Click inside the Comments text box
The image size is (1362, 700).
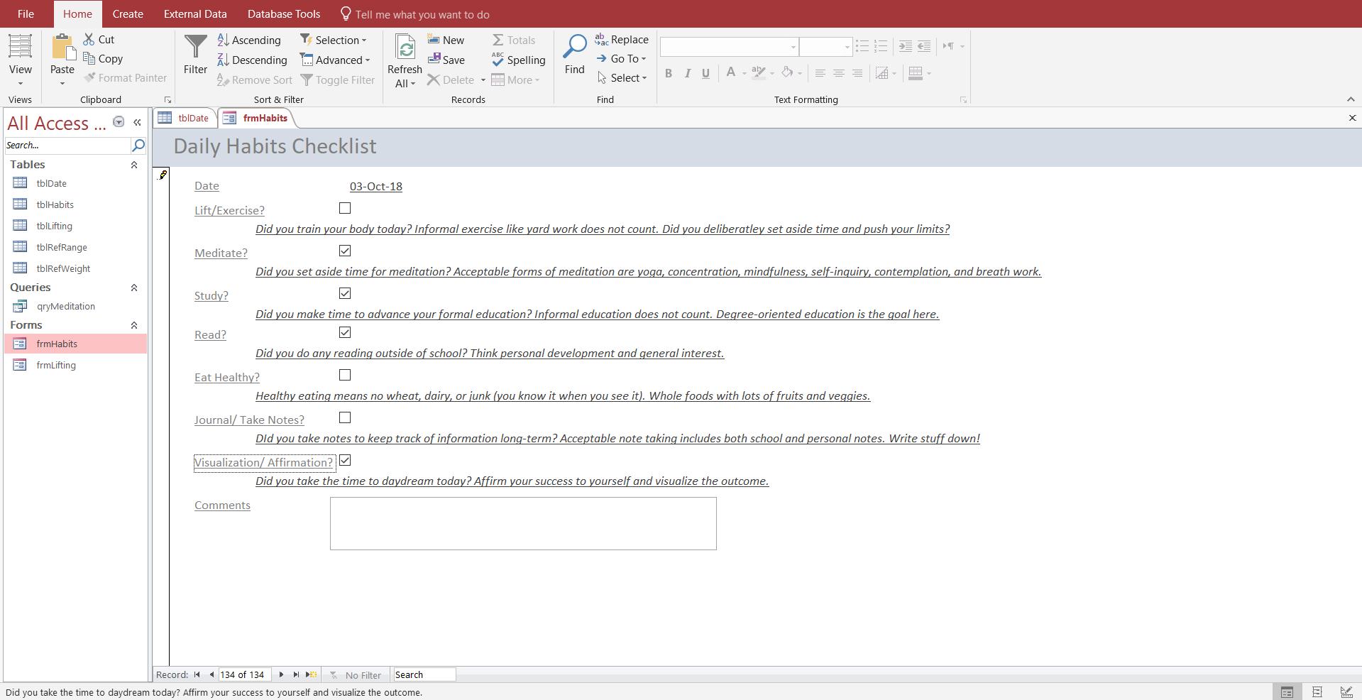(523, 524)
